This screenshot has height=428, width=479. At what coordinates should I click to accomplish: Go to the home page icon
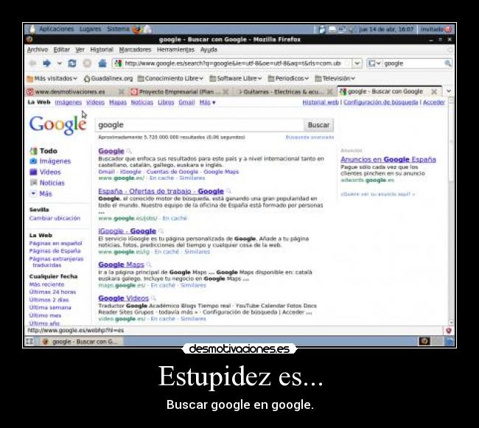tap(102, 63)
